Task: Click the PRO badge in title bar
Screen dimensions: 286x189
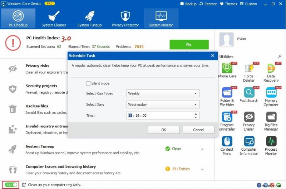Action: (50, 4)
